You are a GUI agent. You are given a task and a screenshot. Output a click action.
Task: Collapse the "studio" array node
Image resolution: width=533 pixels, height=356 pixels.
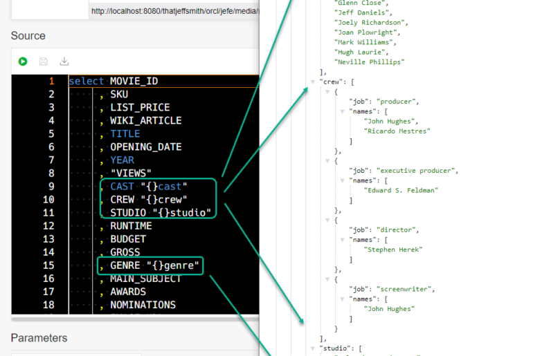[313, 348]
